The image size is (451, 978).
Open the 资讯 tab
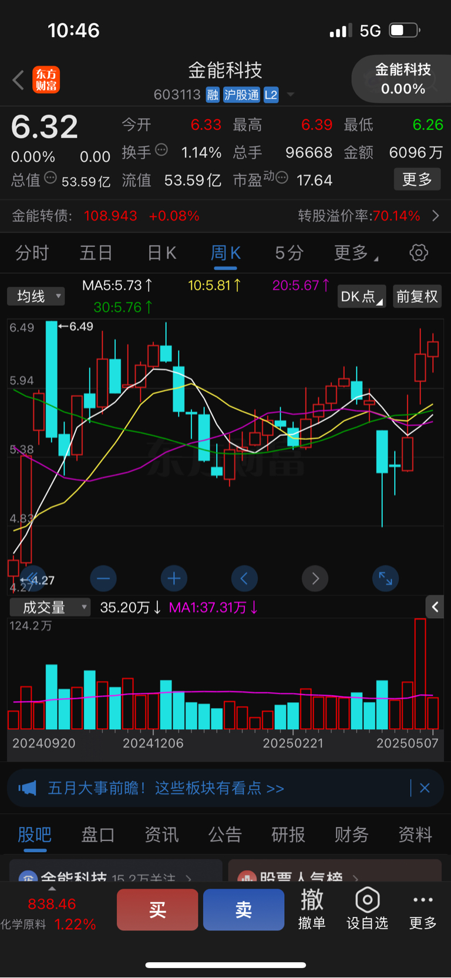[161, 835]
